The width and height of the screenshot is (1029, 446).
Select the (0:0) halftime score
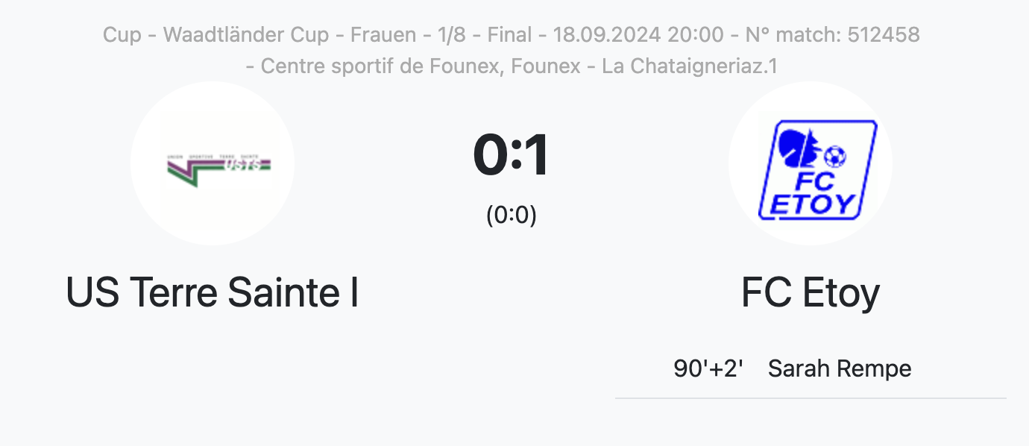coord(512,215)
